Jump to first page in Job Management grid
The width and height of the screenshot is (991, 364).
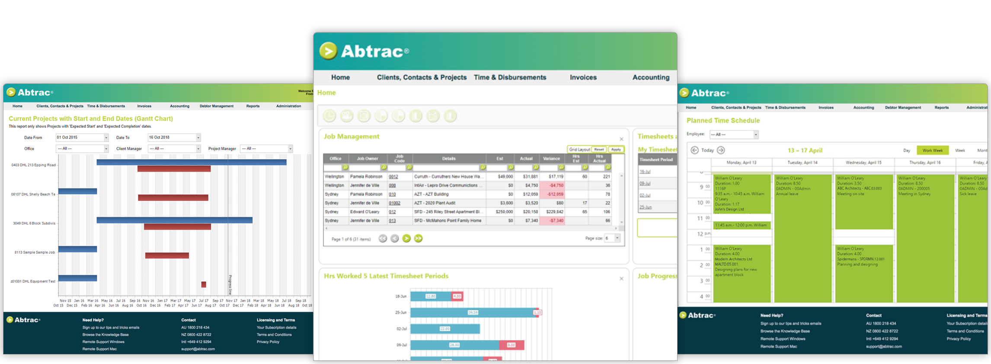[x=383, y=239]
